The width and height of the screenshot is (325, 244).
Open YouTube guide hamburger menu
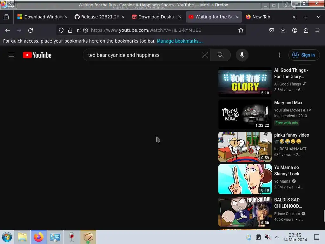(11, 55)
